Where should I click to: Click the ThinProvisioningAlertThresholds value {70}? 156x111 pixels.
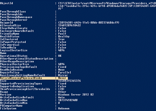pos(61,89)
